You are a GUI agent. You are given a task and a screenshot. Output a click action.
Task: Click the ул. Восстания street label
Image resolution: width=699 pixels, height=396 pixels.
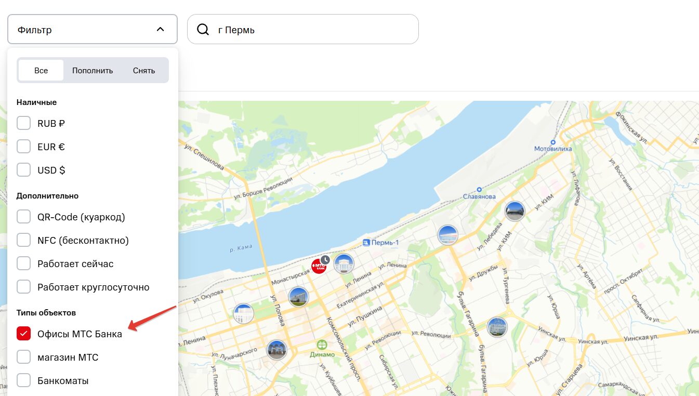click(x=621, y=174)
